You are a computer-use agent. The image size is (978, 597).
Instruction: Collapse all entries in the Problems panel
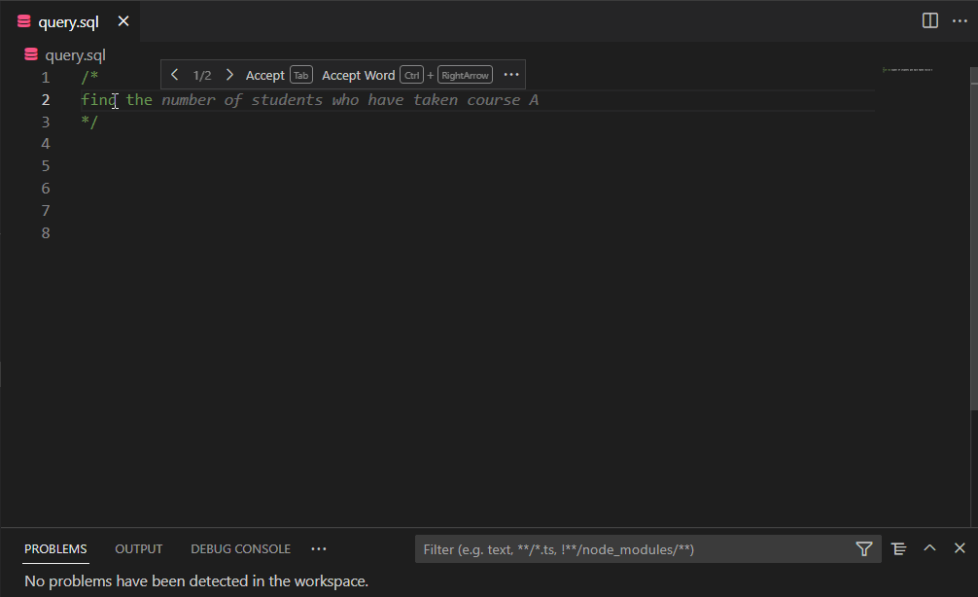898,548
